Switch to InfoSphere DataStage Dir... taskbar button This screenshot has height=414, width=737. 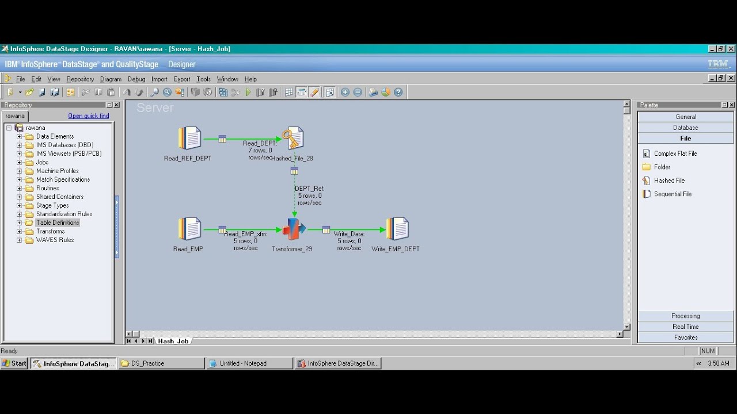coord(338,363)
